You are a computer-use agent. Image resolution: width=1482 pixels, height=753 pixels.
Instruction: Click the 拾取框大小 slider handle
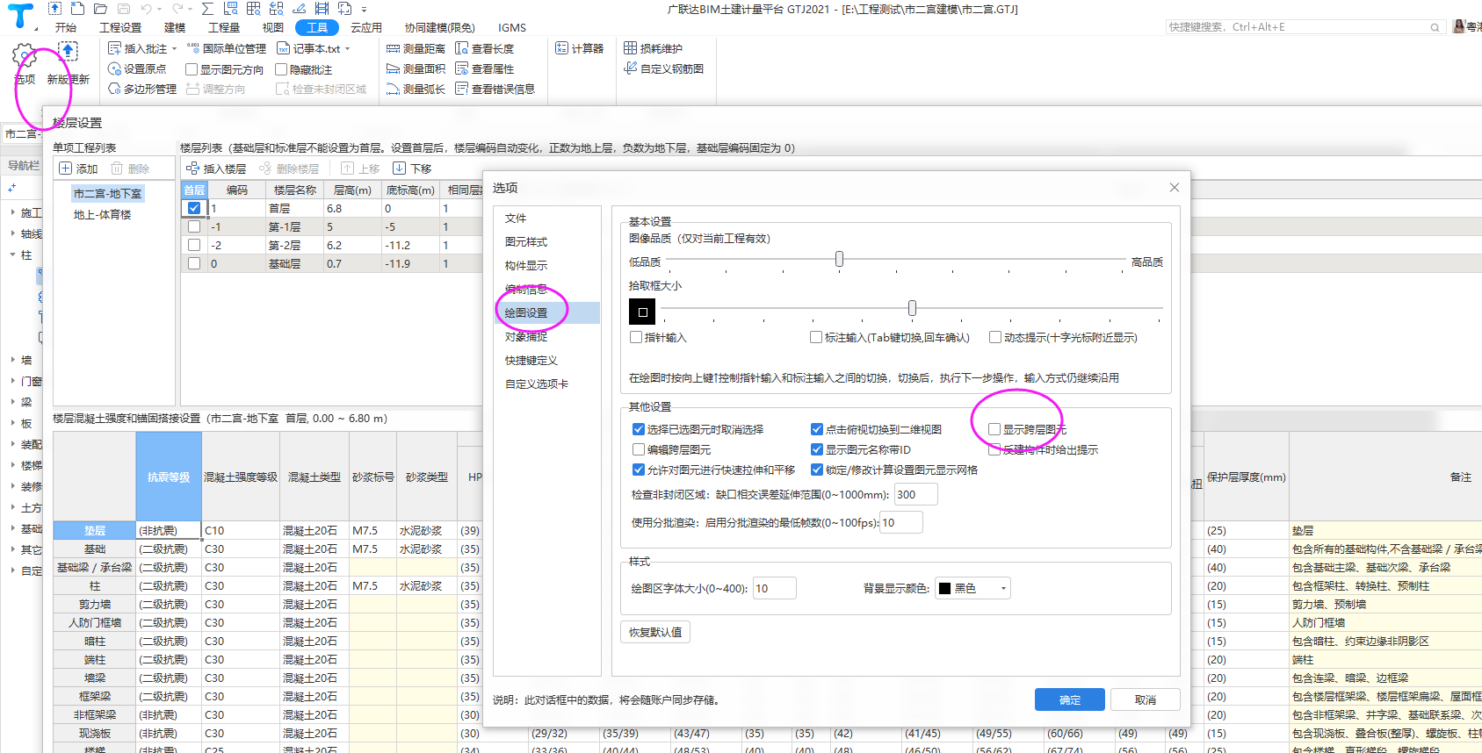tap(912, 308)
